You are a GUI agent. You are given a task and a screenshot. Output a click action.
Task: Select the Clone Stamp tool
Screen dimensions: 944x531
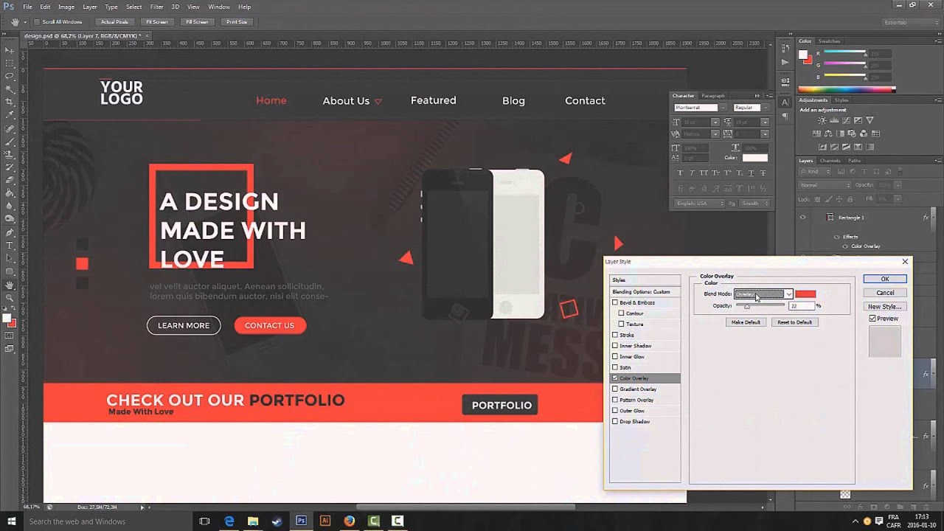coord(10,154)
